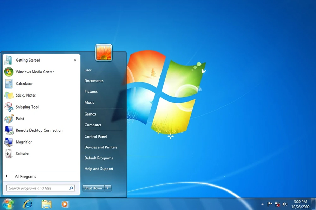Show hidden icons in the system tray
Screen dimensions: 316x210
[262, 204]
